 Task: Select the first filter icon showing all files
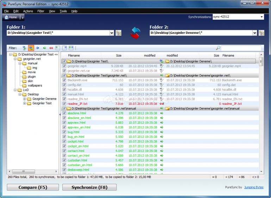[24, 48]
